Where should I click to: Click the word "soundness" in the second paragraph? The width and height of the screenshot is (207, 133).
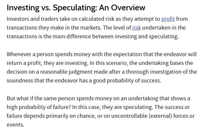[x=20, y=80]
